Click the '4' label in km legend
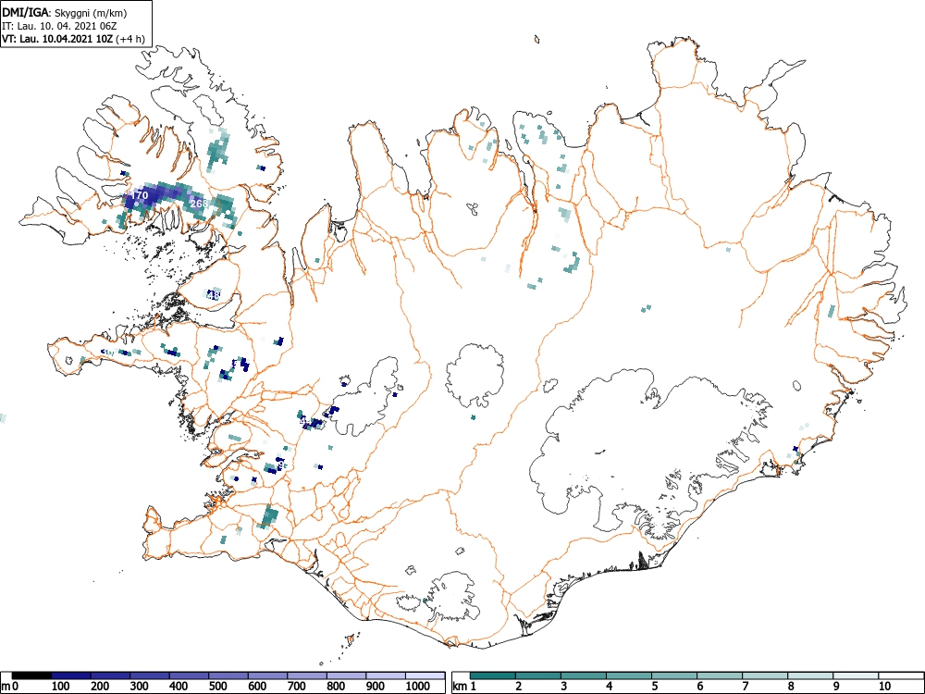This screenshot has width=925, height=694. [610, 687]
